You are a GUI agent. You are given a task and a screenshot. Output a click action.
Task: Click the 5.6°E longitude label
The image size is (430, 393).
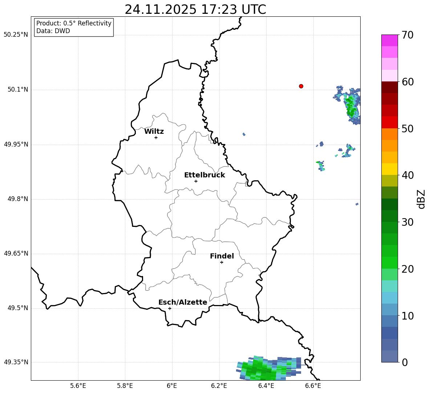tap(78, 386)
